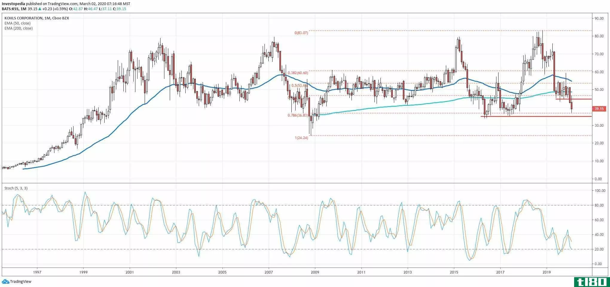Click the 80.00 label on the stochastic axis

pos(599,205)
